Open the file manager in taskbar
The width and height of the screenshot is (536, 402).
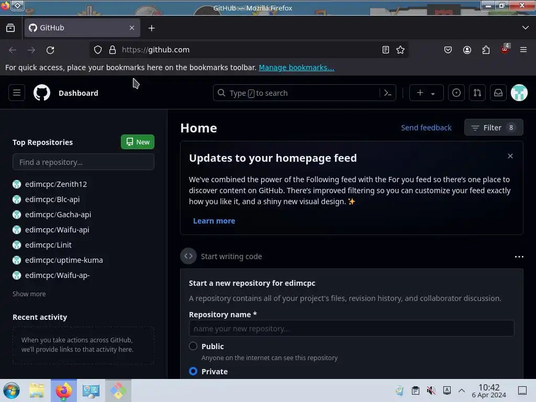coord(37,390)
